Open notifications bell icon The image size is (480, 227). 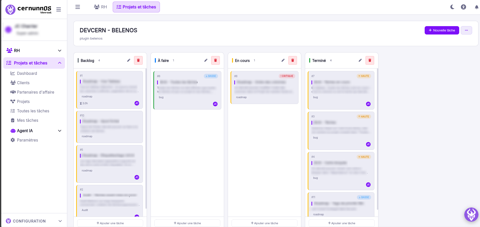point(476,7)
